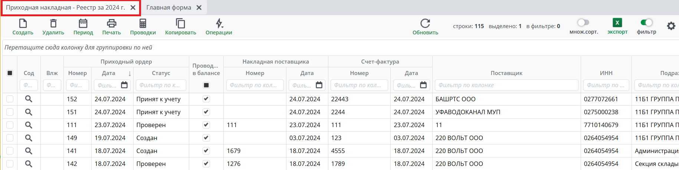Image resolution: width=679 pixels, height=170 pixels.
Task: Click the Печать printer icon
Action: click(x=111, y=24)
